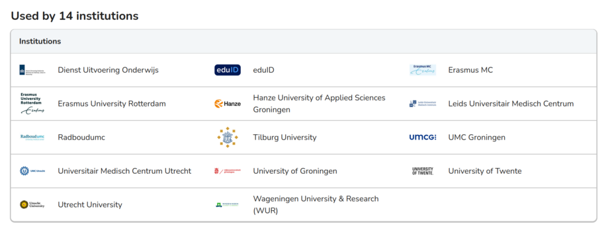The image size is (606, 238).
Task: Click the University of Twente logo
Action: 423,171
